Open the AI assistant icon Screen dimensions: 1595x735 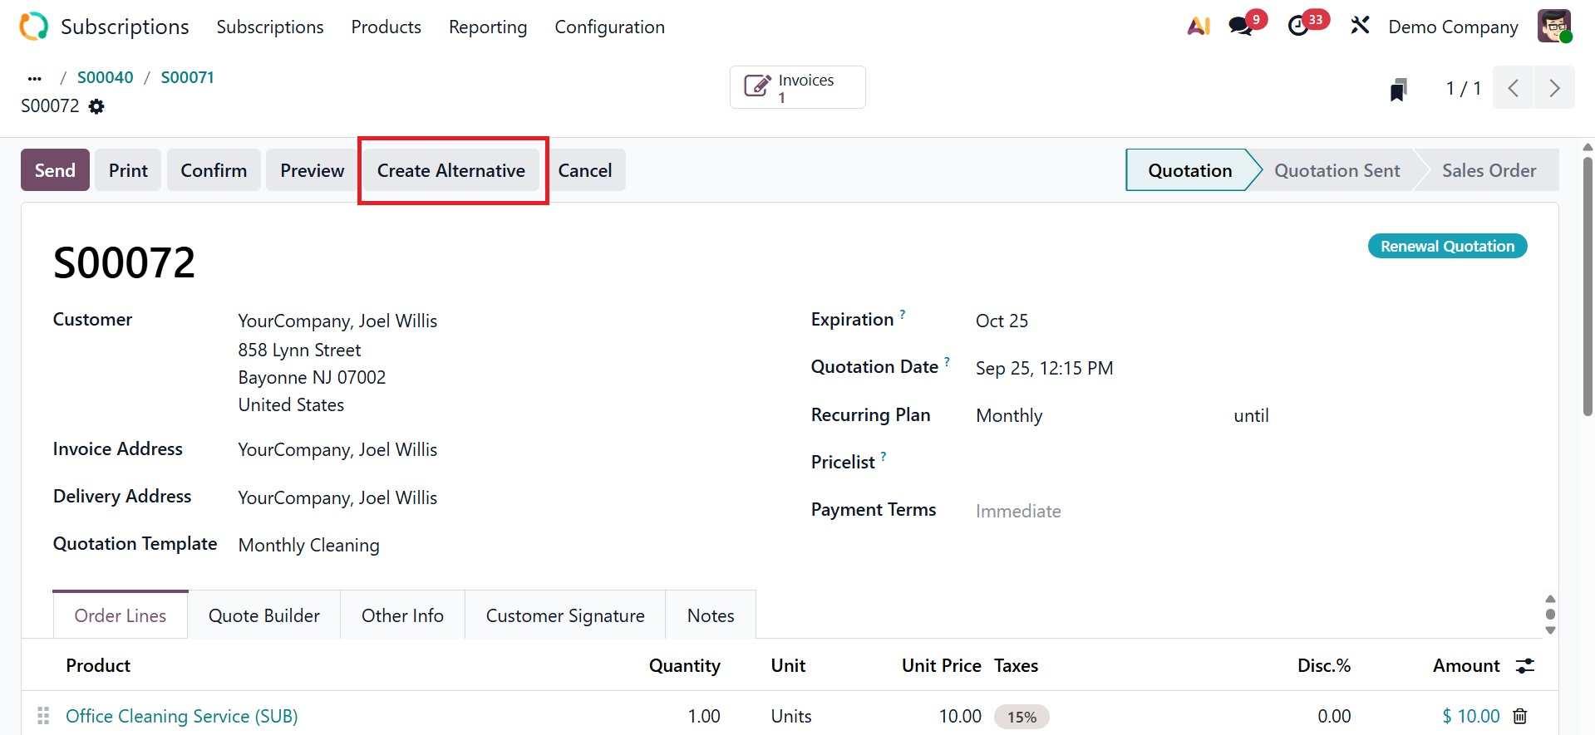(x=1198, y=27)
